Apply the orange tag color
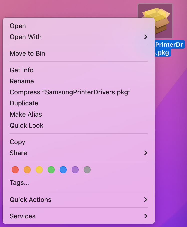The image size is (187, 227). 27,170
